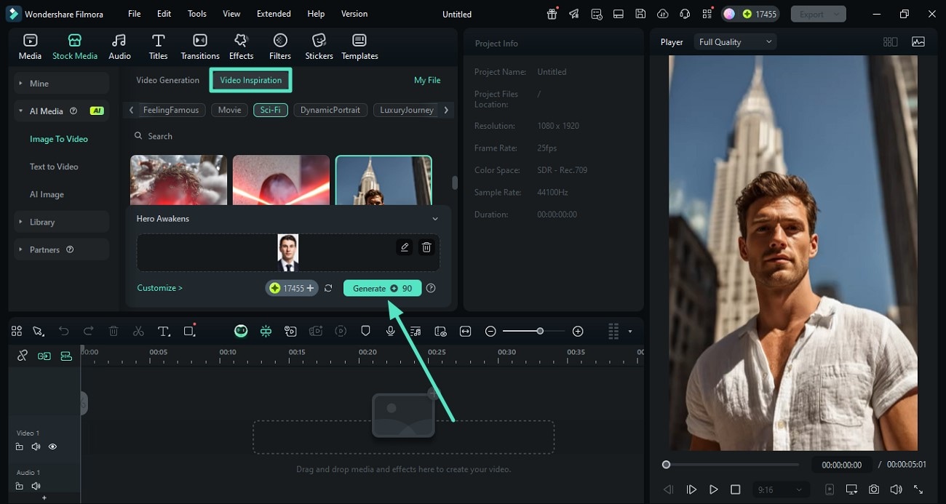The width and height of the screenshot is (946, 504).
Task: Click the timeline zoom-out minus icon
Action: click(x=490, y=331)
